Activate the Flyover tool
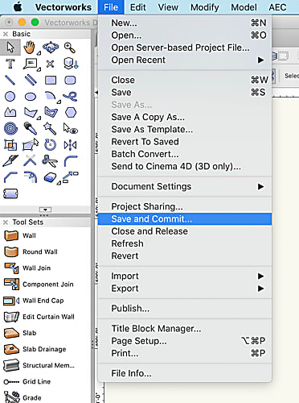299x403 pixels. click(x=51, y=48)
